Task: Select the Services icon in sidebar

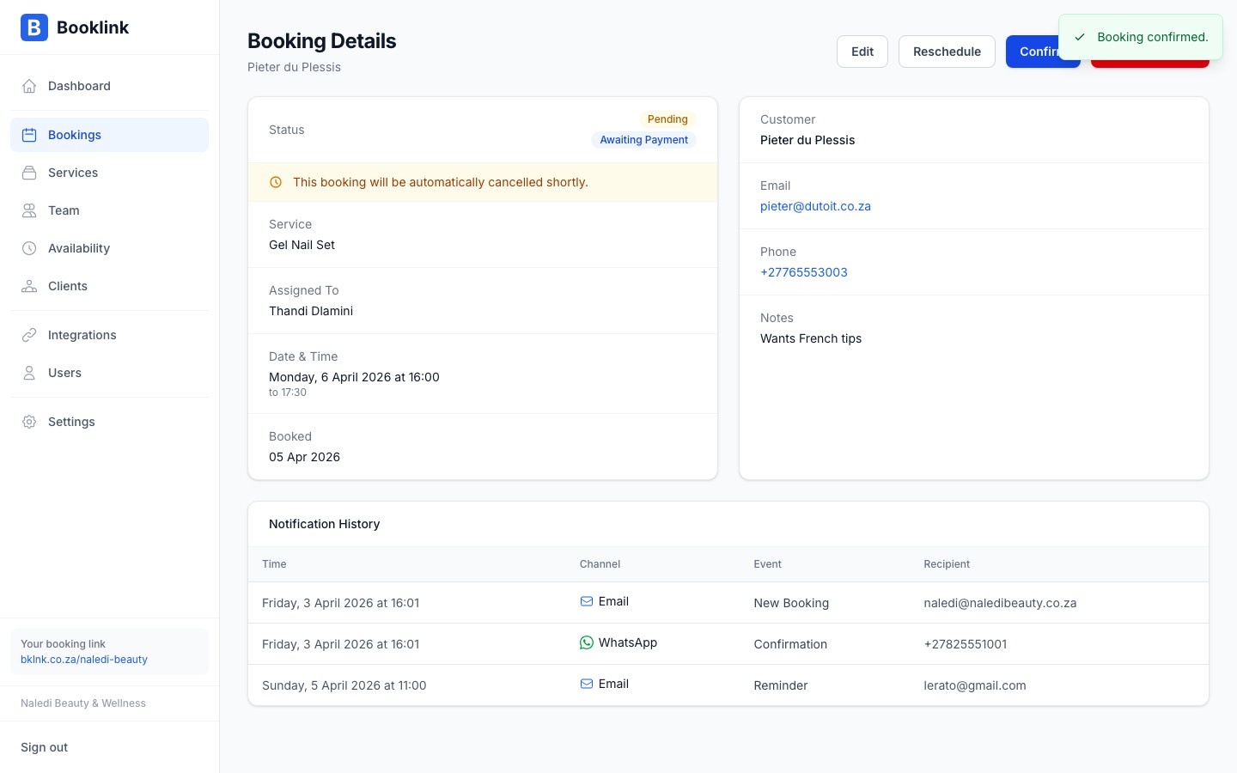Action: pos(29,173)
